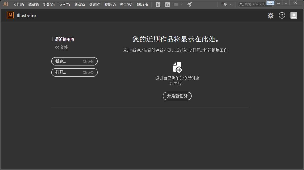Open the 选择(S) menu
This screenshot has height=170, width=304.
coord(79,5)
